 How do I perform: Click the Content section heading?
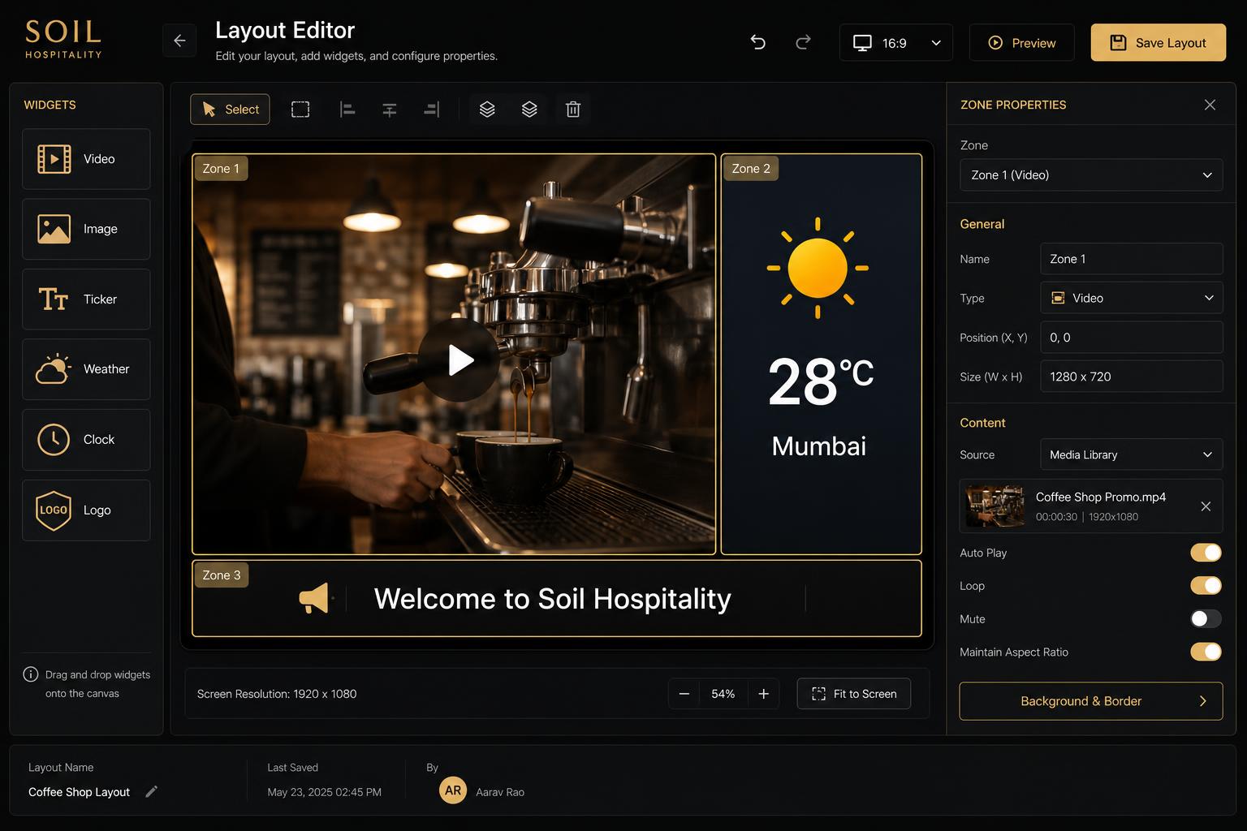click(982, 423)
